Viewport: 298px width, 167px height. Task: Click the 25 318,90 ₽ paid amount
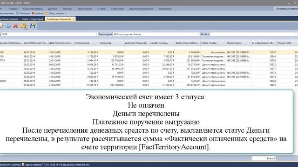194,57
